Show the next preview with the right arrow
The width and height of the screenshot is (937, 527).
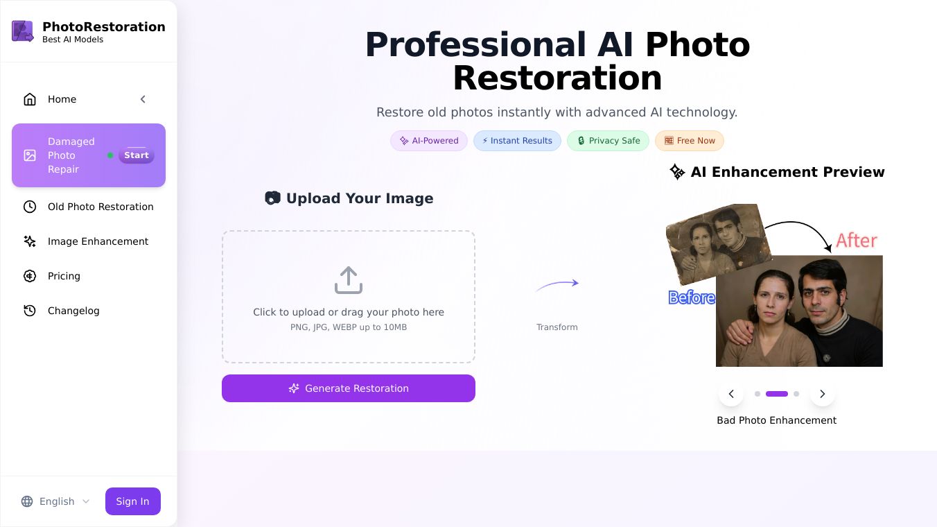click(822, 394)
